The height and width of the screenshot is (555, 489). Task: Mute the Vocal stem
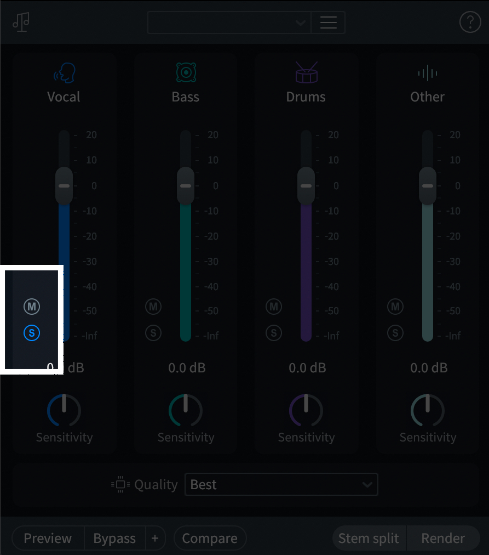pos(32,307)
